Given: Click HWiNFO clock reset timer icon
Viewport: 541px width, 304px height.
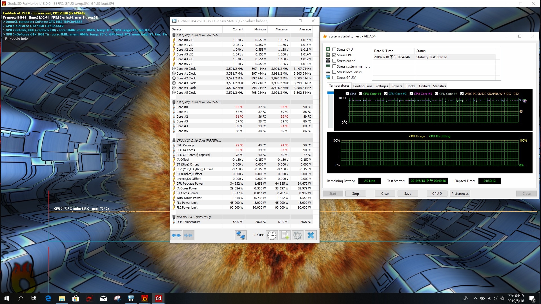Looking at the screenshot, I should click(x=272, y=235).
